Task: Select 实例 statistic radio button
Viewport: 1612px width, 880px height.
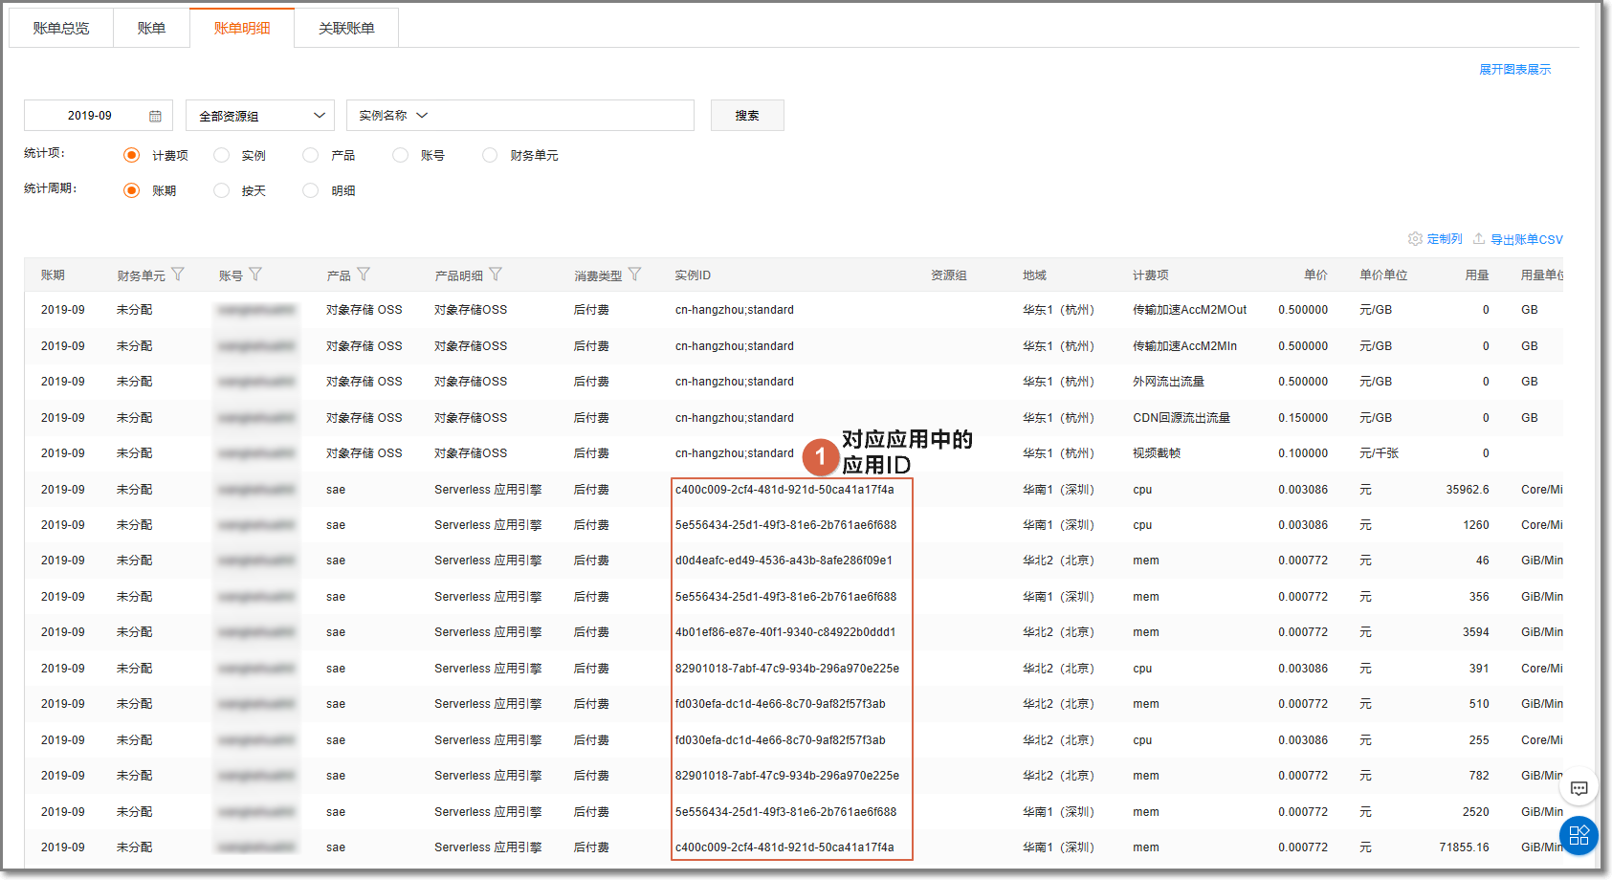Action: [x=222, y=155]
